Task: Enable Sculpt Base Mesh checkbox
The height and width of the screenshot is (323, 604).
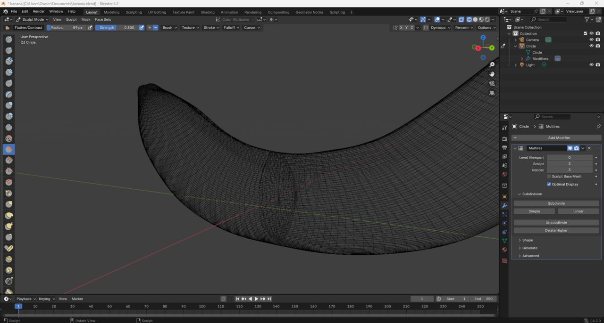Action: (549, 177)
